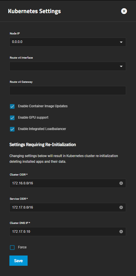The image size is (136, 276).
Task: Click the re-initialization warning paragraph
Action: (64, 159)
